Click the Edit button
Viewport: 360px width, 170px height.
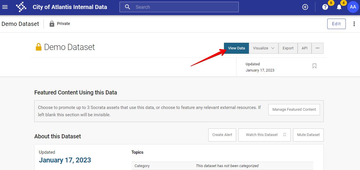(x=336, y=24)
